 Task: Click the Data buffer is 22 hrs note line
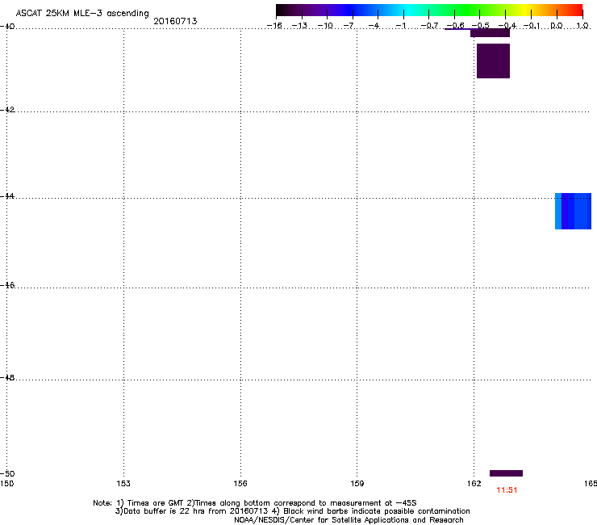pyautogui.click(x=292, y=511)
